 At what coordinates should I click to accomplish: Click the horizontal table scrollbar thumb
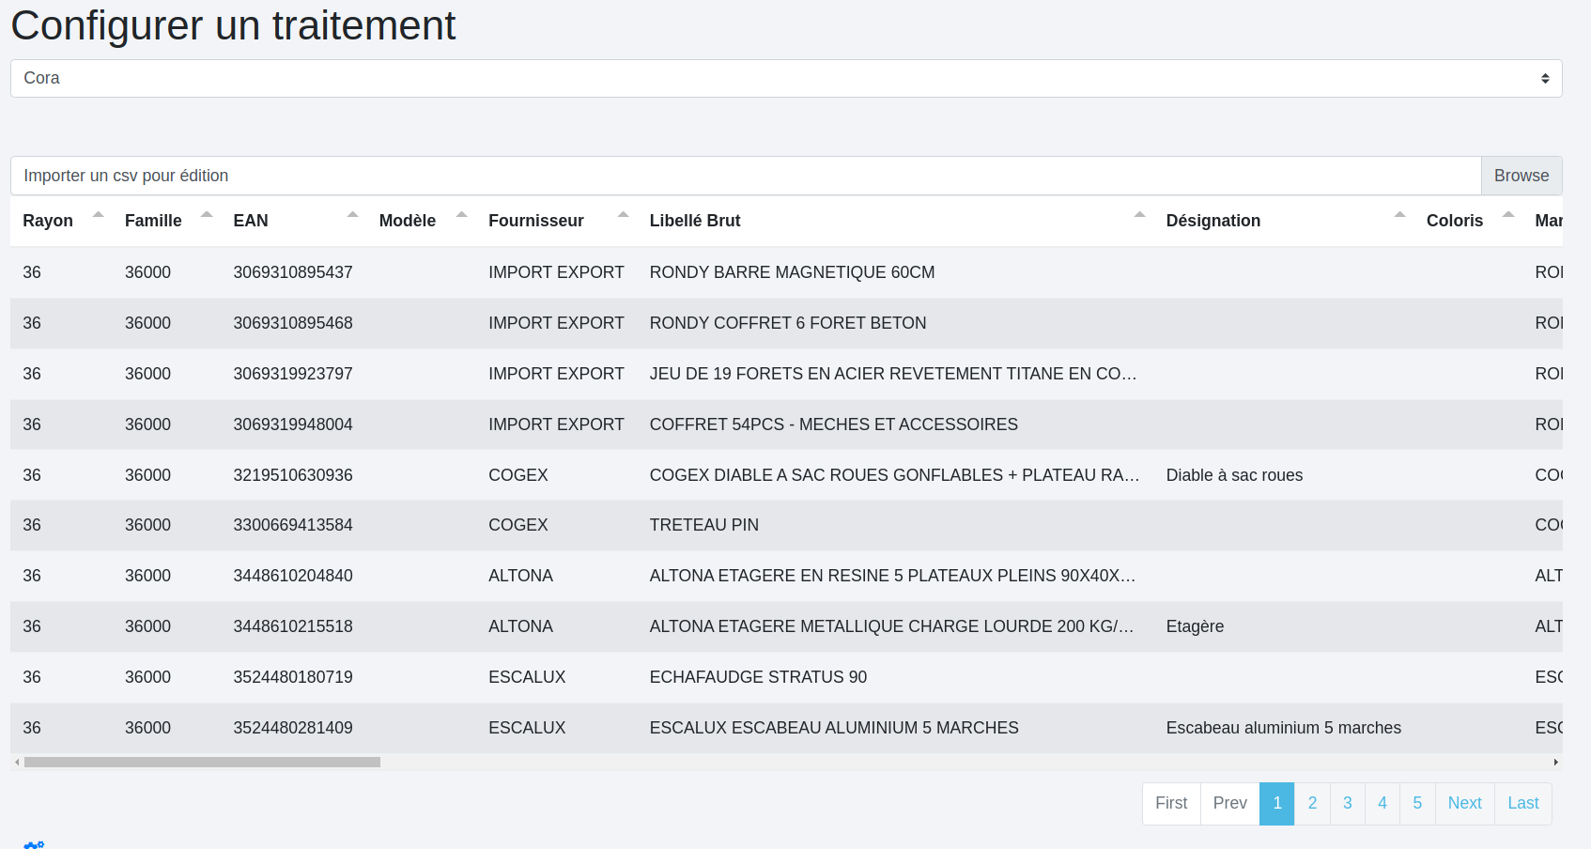pyautogui.click(x=202, y=763)
